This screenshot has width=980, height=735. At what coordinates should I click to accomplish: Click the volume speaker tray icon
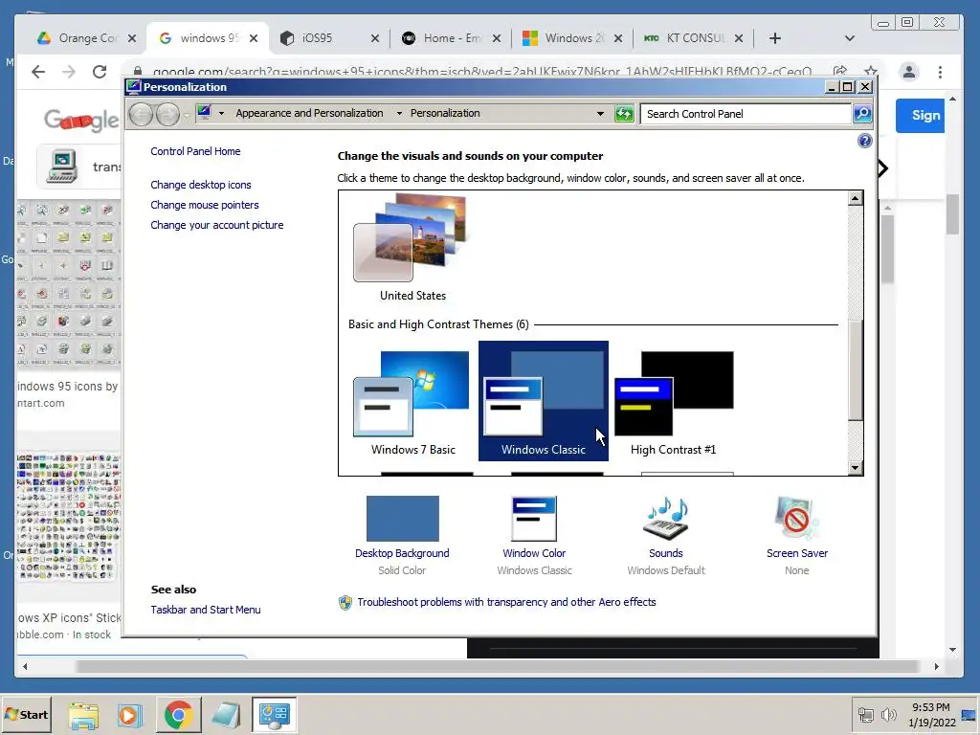(x=888, y=714)
